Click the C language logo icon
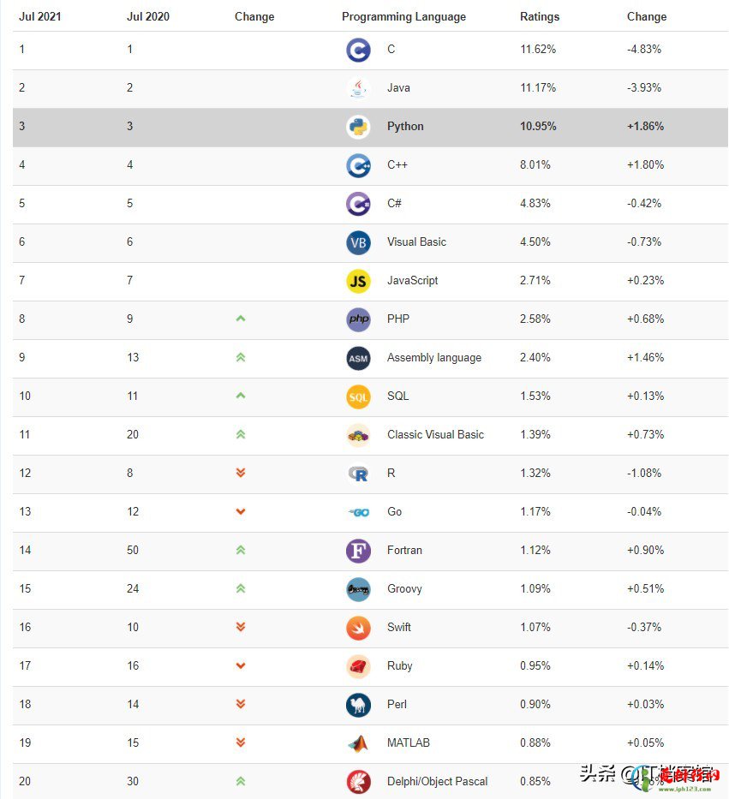This screenshot has height=799, width=729. point(358,50)
